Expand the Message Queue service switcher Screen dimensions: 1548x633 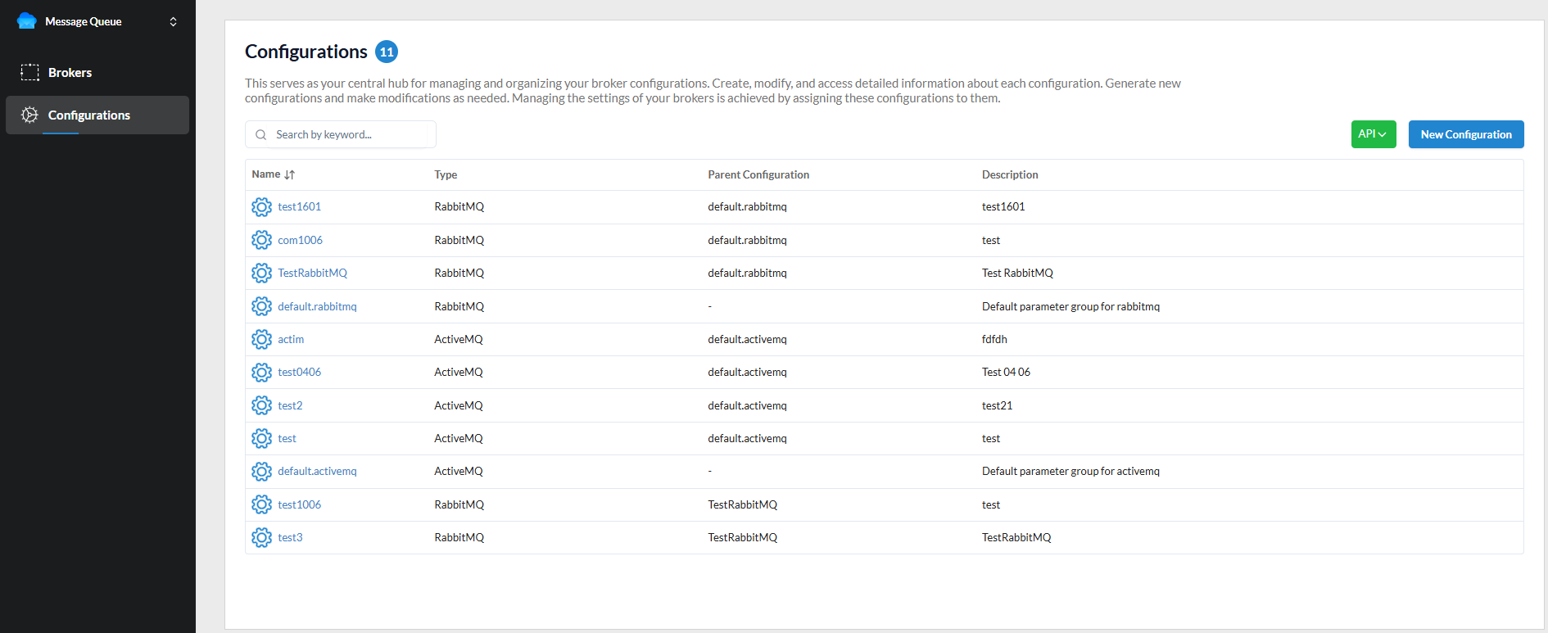pyautogui.click(x=173, y=21)
